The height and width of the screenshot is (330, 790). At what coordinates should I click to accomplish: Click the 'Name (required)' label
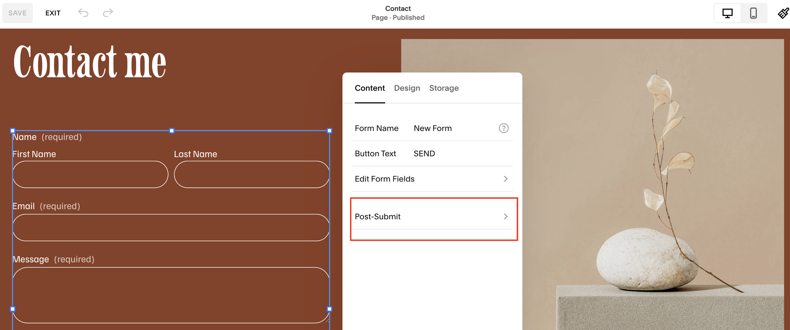(x=47, y=137)
